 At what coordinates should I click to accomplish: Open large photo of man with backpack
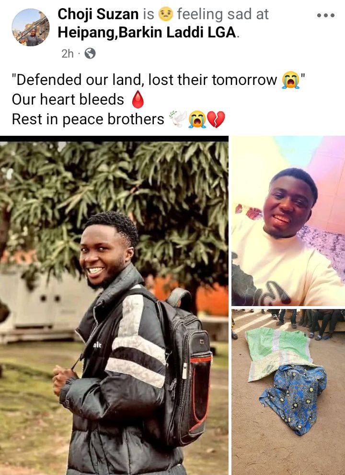[114, 305]
